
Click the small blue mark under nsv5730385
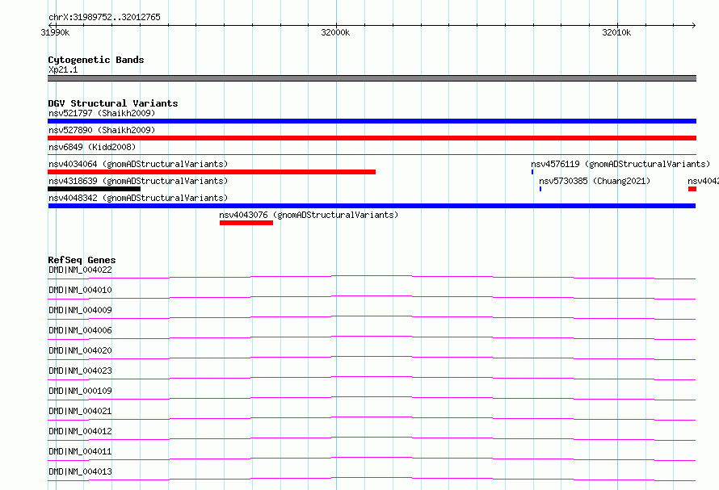tap(540, 189)
